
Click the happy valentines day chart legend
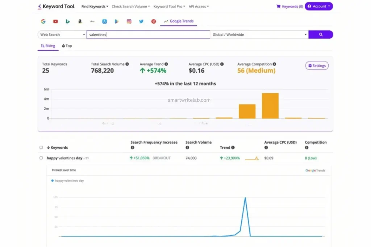coord(68,181)
